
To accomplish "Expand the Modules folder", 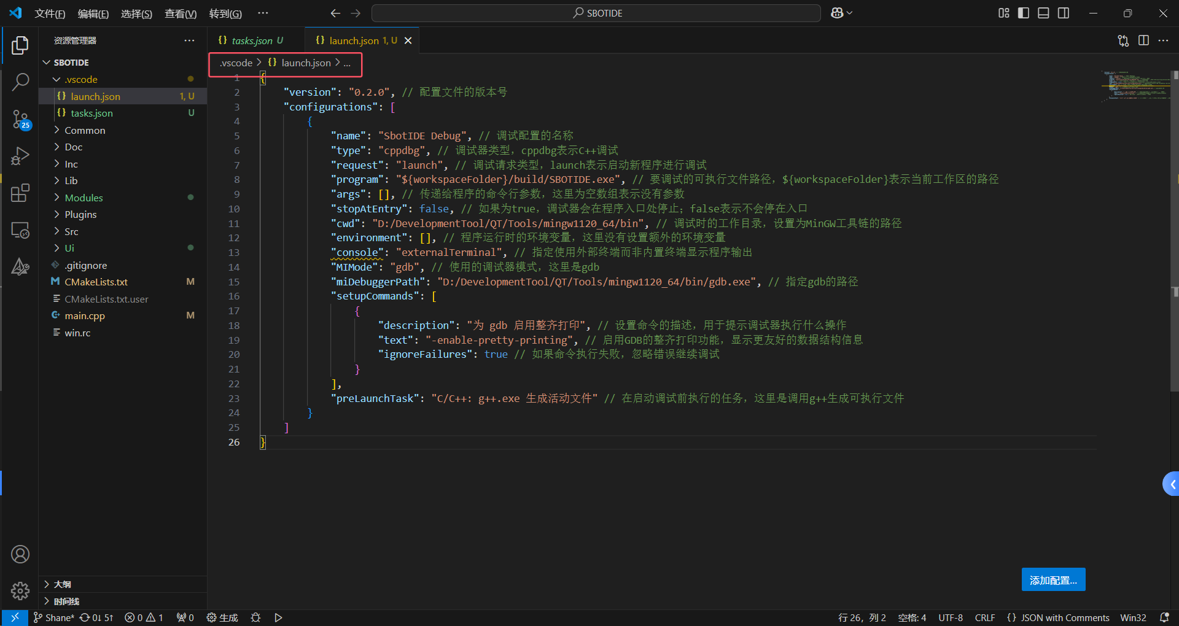I will tap(122, 198).
